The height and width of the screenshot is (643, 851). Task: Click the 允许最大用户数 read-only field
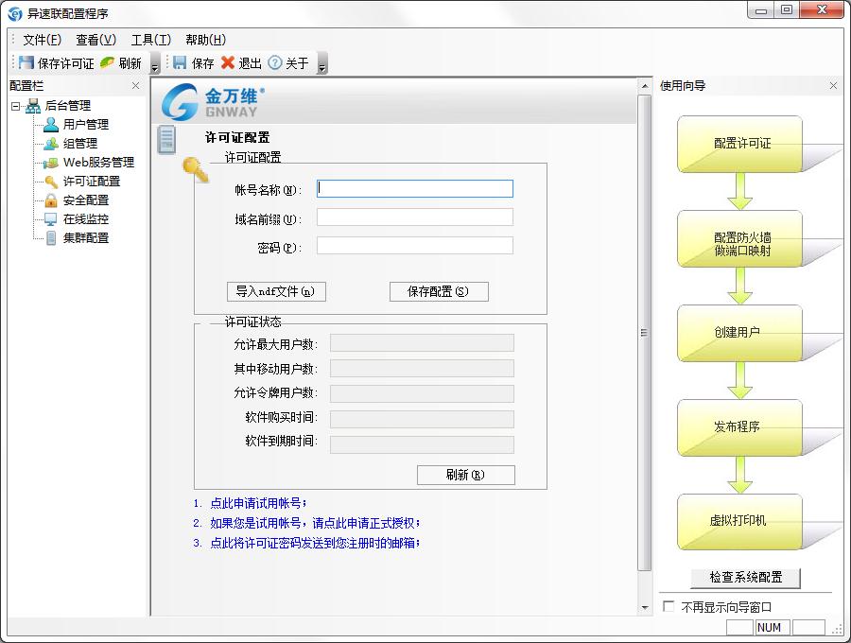pos(422,343)
